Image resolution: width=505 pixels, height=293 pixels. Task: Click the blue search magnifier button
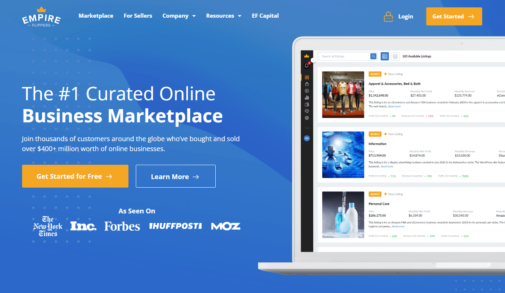point(374,56)
